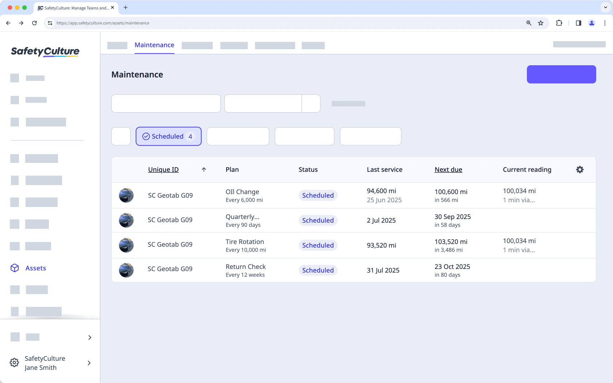Bookmark the page with the star icon
613x383 pixels.
[540, 23]
